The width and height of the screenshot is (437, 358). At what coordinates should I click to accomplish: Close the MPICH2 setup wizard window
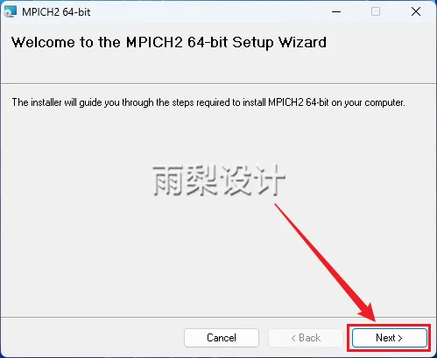pyautogui.click(x=416, y=12)
